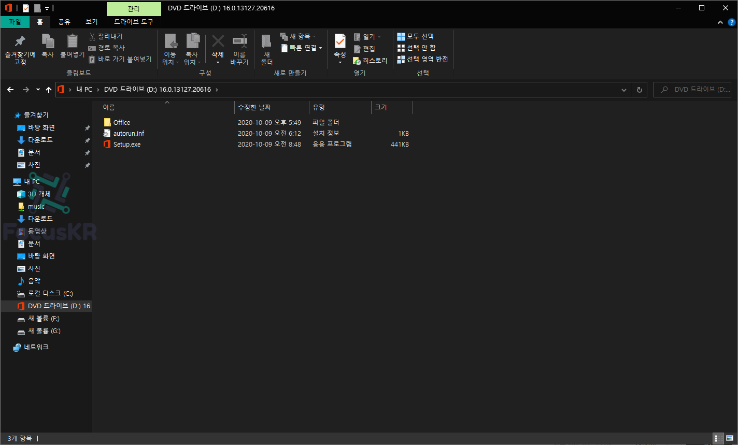Image resolution: width=738 pixels, height=445 pixels.
Task: Open Help question mark icon
Action: pyautogui.click(x=731, y=22)
